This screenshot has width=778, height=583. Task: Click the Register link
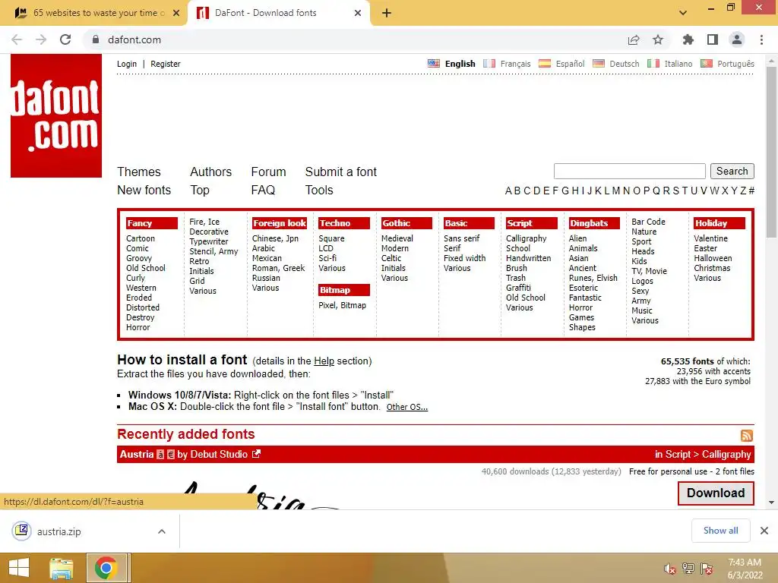[x=165, y=64]
